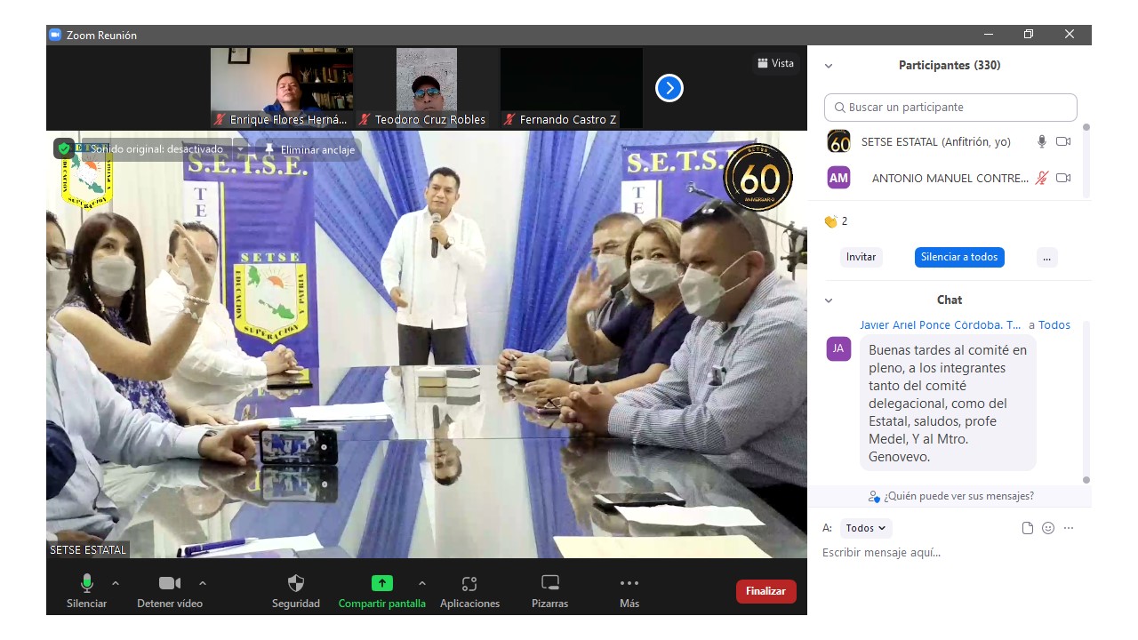
Task: Open video options arrow beside Detener vídeo
Action: point(203,583)
